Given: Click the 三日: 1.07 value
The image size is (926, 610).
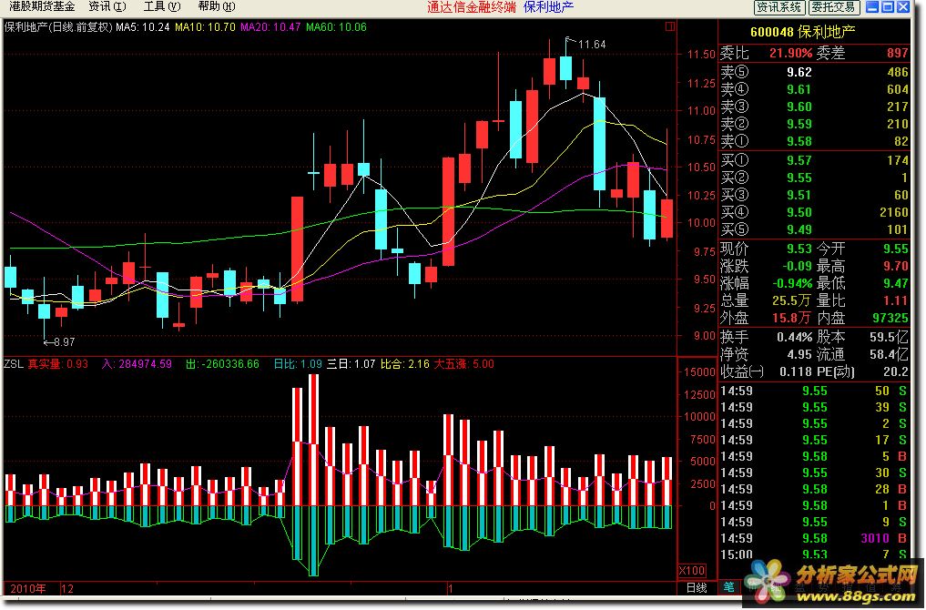Looking at the screenshot, I should pyautogui.click(x=351, y=364).
